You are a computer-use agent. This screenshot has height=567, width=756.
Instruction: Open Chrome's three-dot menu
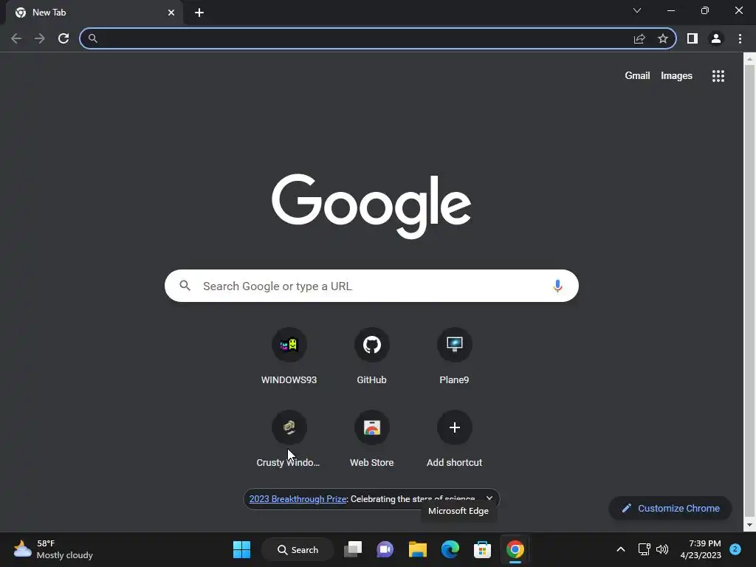click(740, 38)
